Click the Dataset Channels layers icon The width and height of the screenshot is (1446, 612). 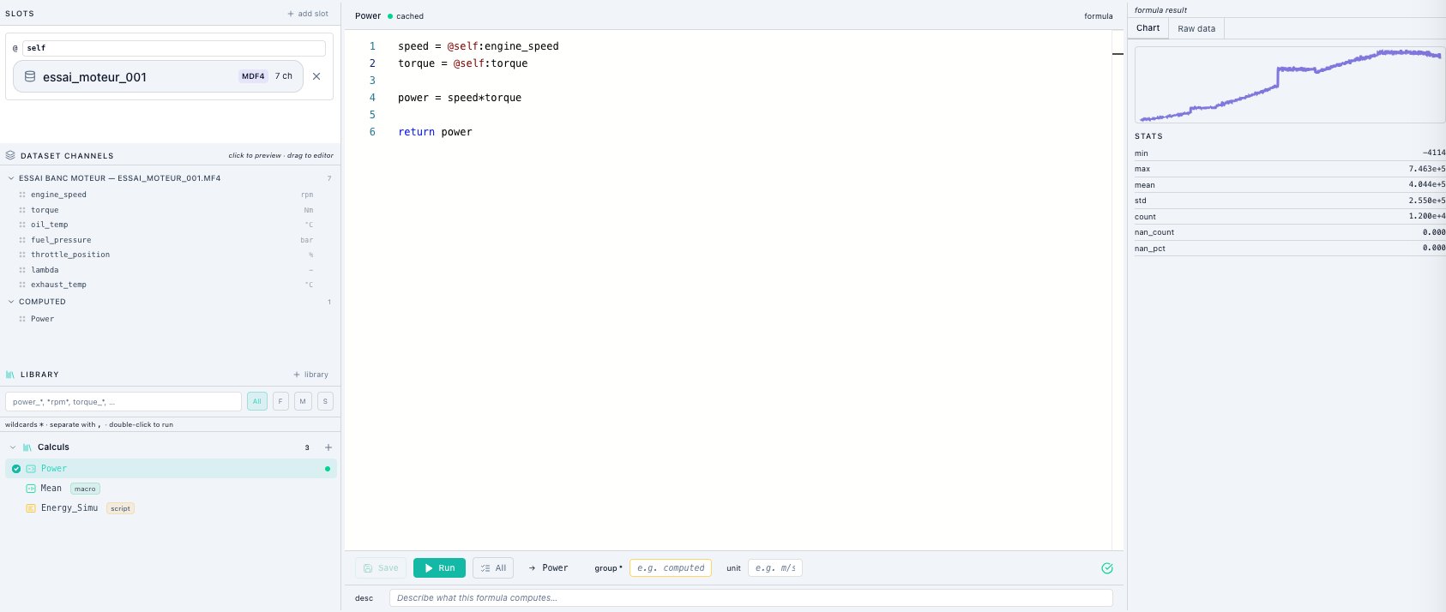(x=10, y=155)
